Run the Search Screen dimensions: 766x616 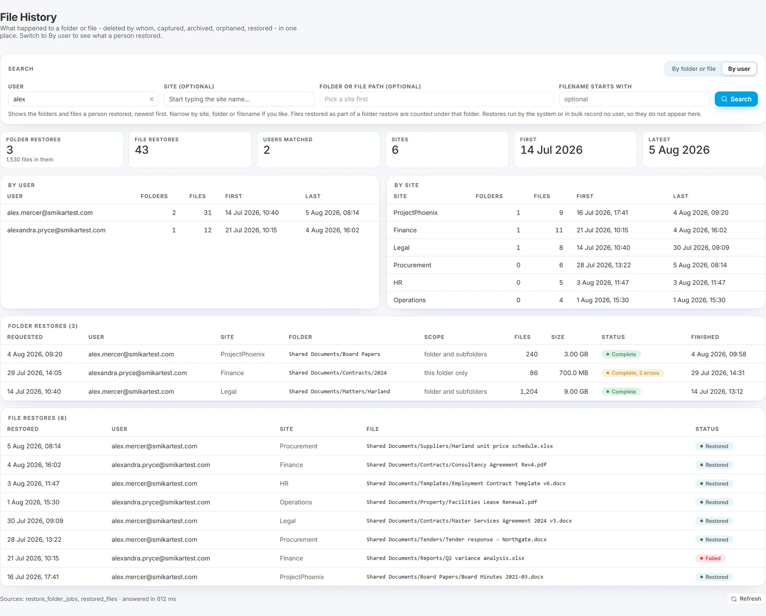tap(736, 99)
